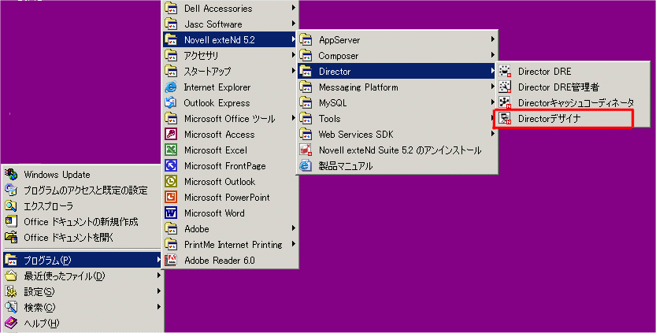Click the Microsoft Word W icon
This screenshot has width=656, height=333.
171,213
